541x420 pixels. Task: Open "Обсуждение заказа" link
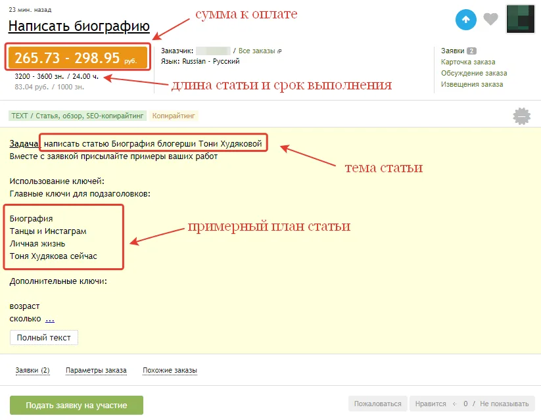474,73
